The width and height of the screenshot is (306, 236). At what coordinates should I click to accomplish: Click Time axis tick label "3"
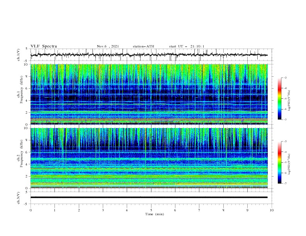tap(103, 210)
